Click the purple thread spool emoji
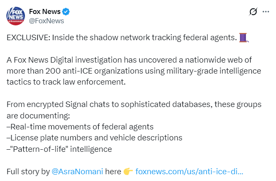276x181 pixels. pyautogui.click(x=243, y=38)
